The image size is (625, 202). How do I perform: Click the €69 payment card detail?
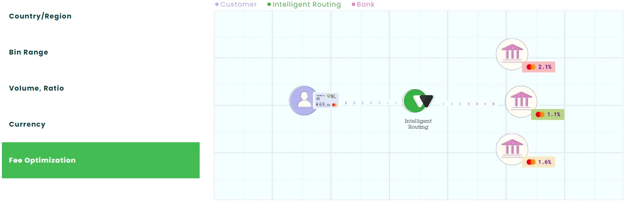click(x=326, y=100)
